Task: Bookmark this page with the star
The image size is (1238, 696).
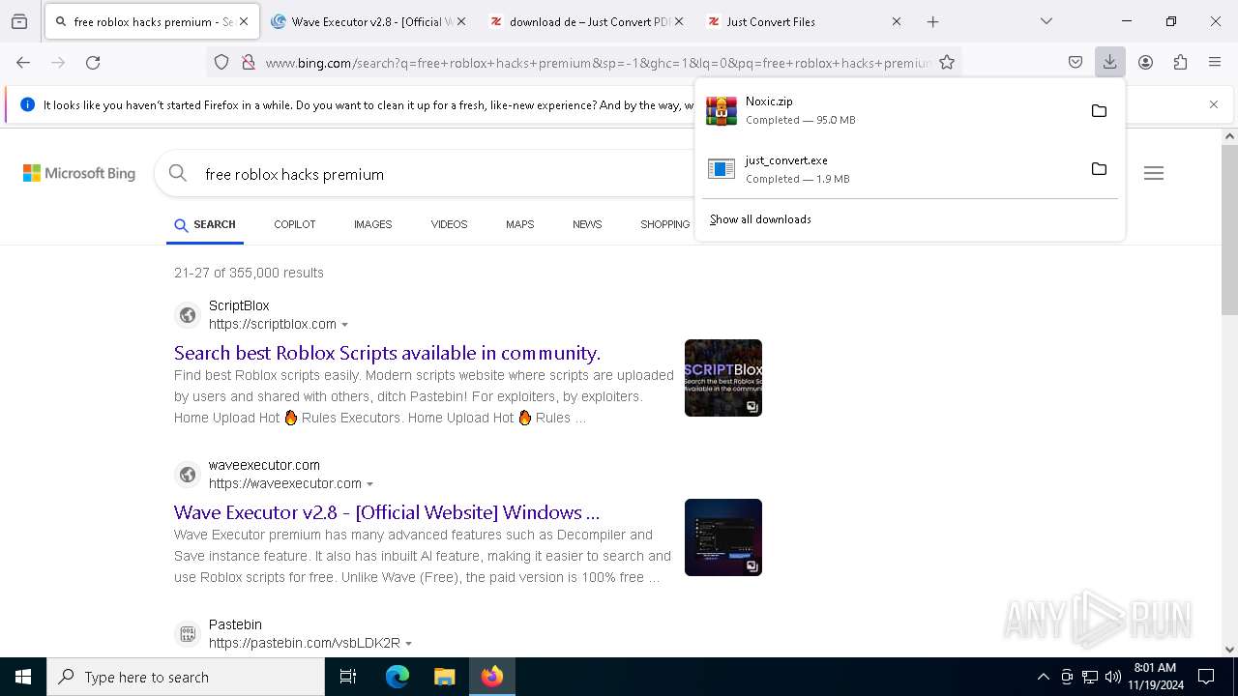Action: pyautogui.click(x=947, y=62)
